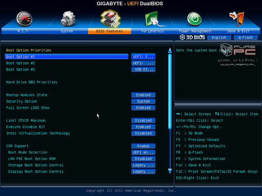Select the Execute Disable Bit label

25,127
